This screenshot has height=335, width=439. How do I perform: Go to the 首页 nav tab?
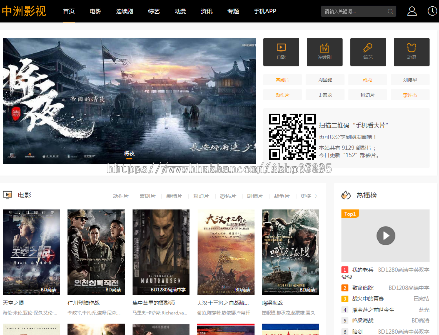point(69,11)
